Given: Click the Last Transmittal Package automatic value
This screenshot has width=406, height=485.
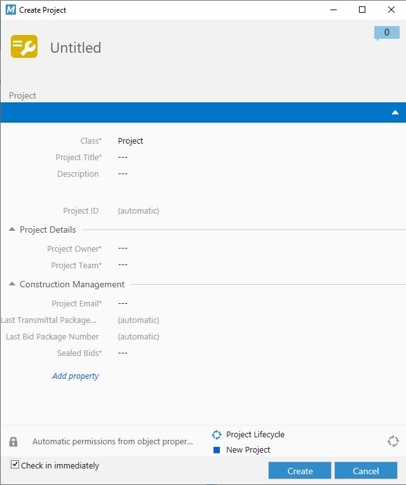Looking at the screenshot, I should click(x=139, y=320).
